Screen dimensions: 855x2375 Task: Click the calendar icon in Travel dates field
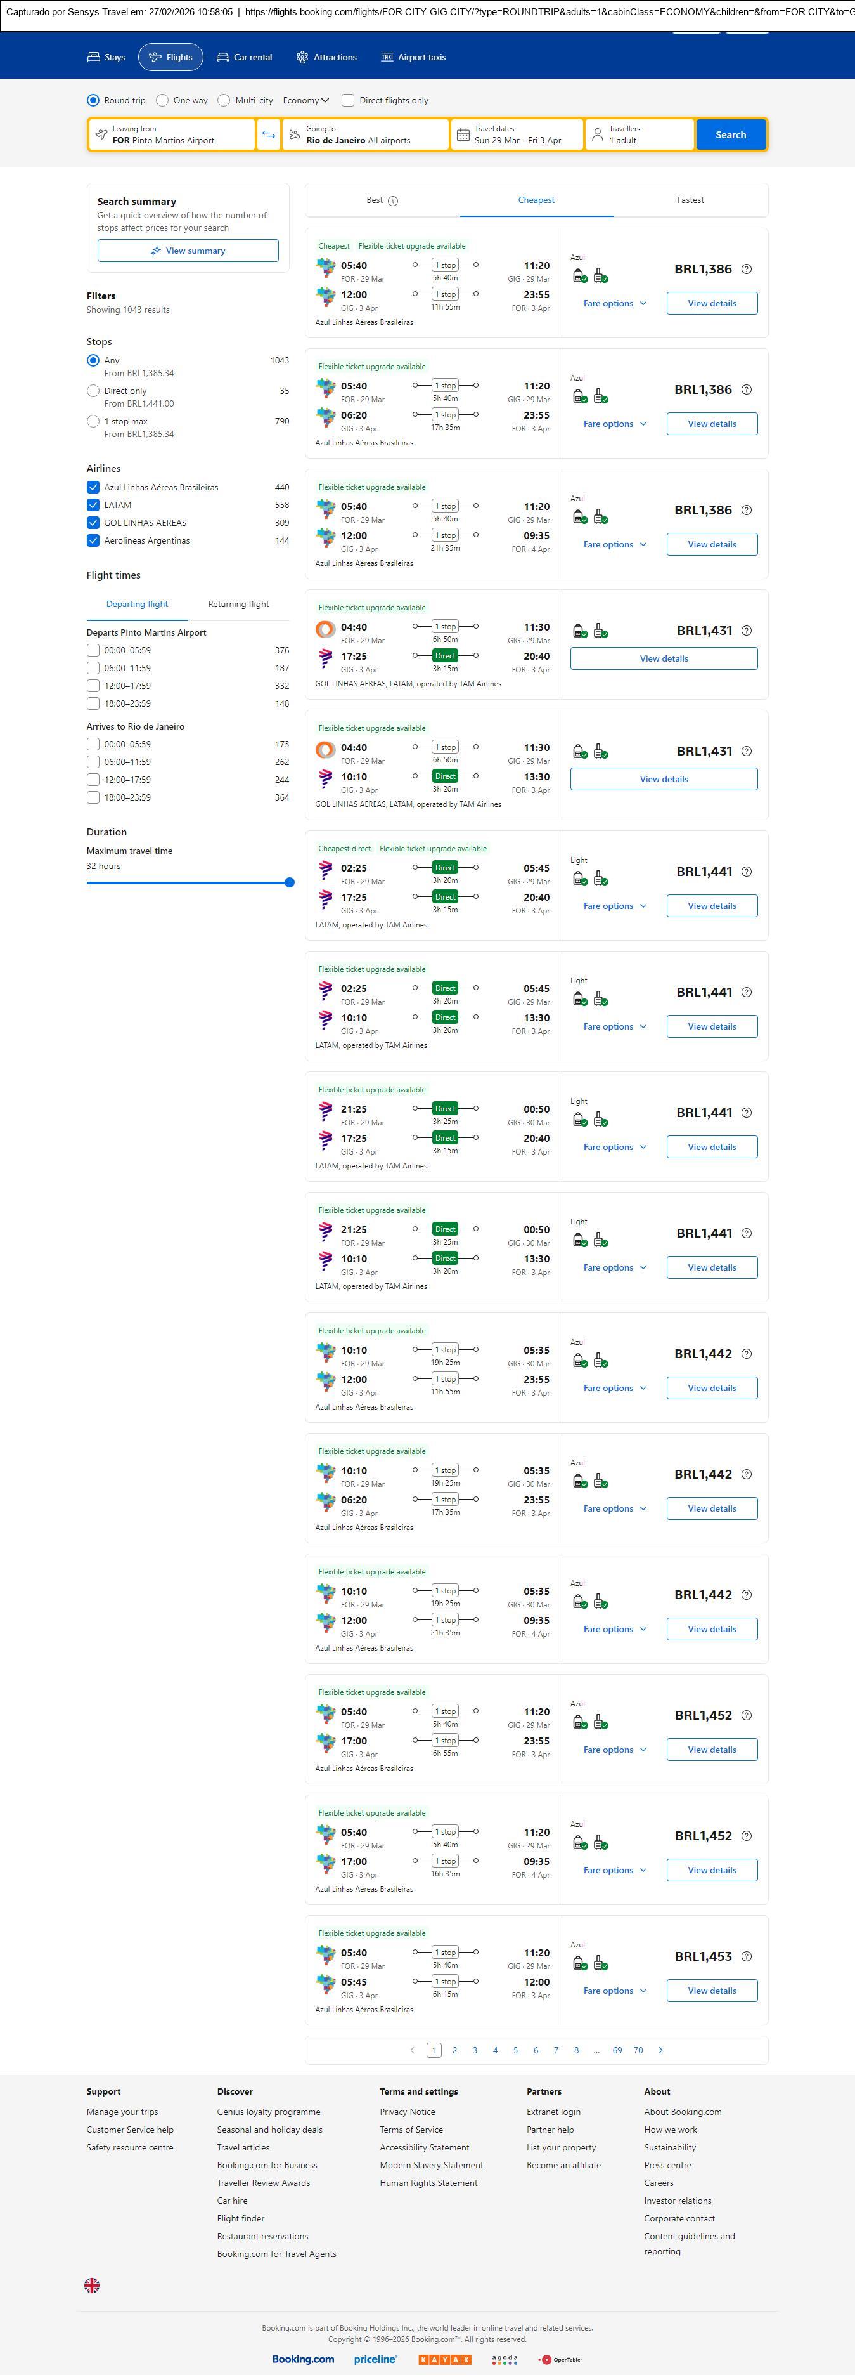[463, 134]
